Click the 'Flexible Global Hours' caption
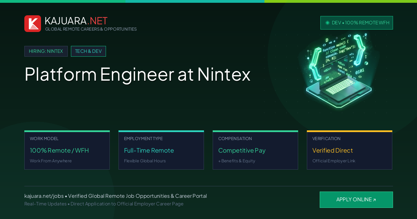The width and height of the screenshot is (417, 219). (x=145, y=161)
